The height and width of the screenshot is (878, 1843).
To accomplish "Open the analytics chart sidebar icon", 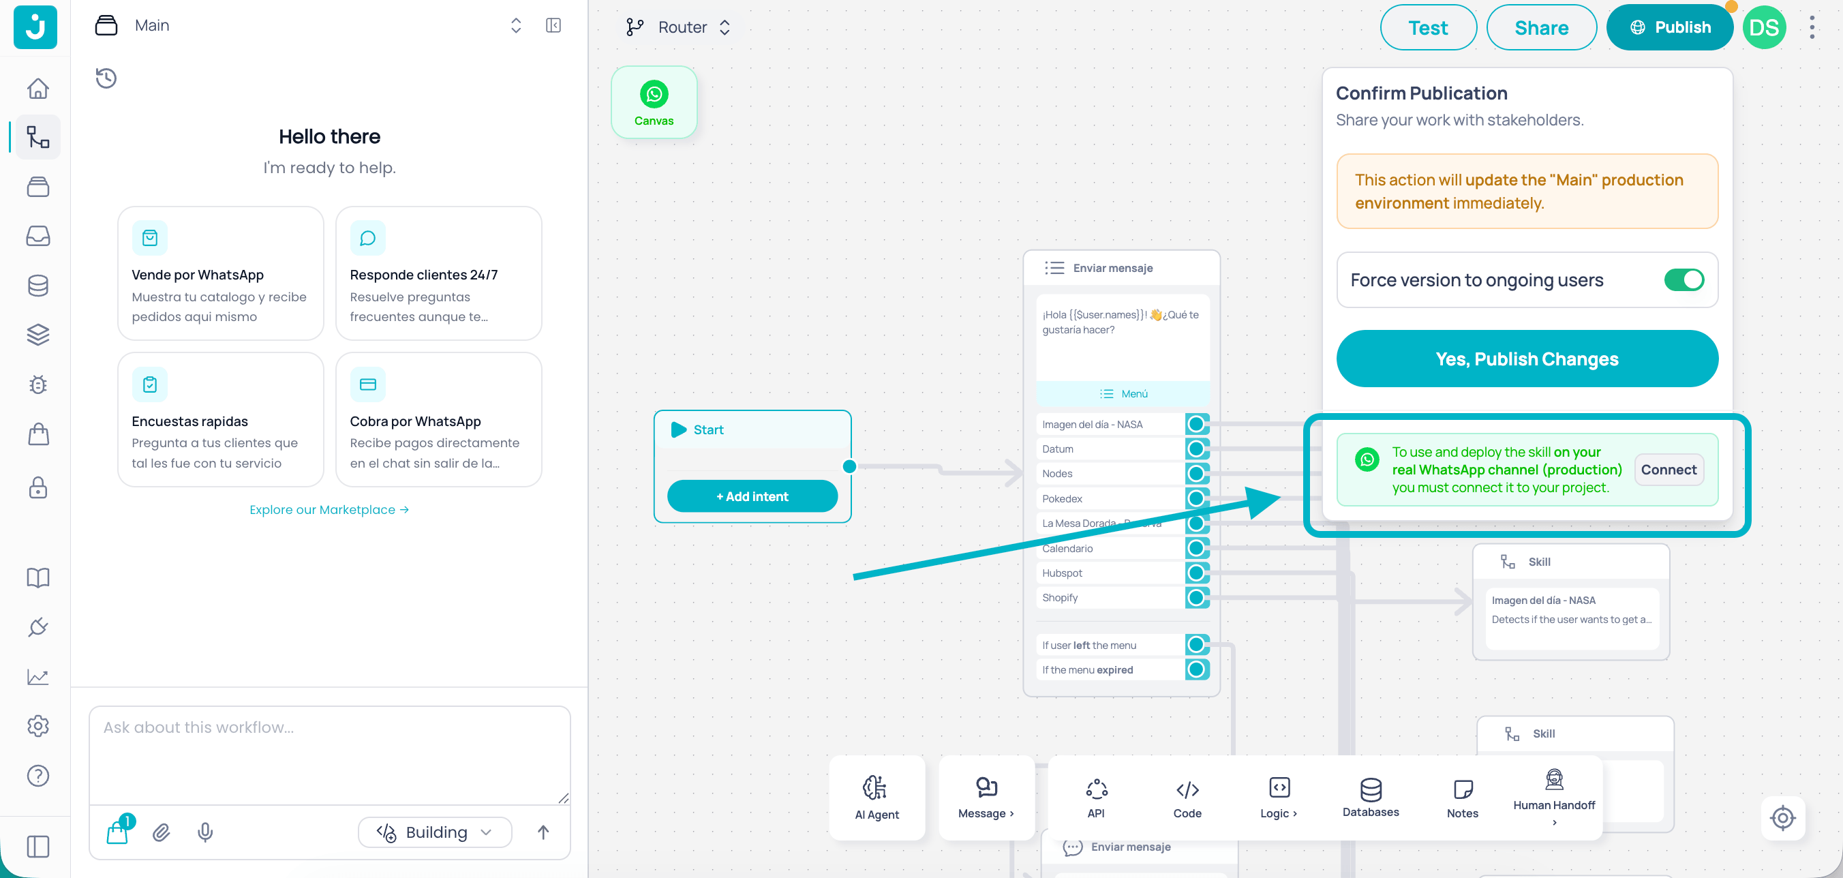I will point(38,676).
